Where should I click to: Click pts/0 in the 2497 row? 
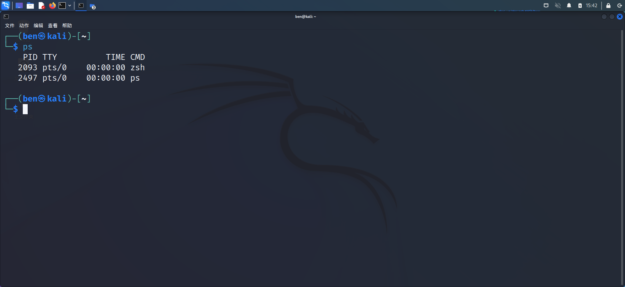point(55,78)
